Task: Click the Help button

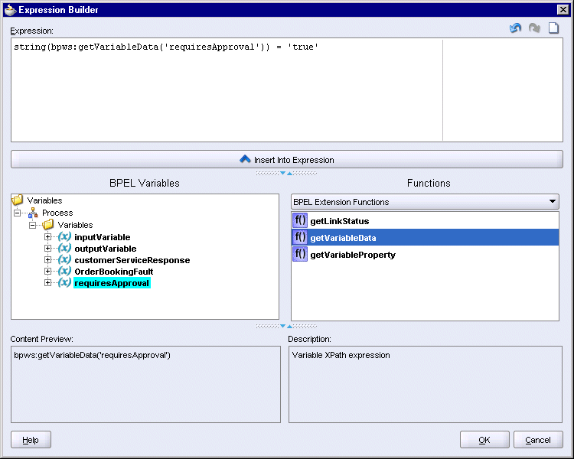Action: tap(31, 440)
